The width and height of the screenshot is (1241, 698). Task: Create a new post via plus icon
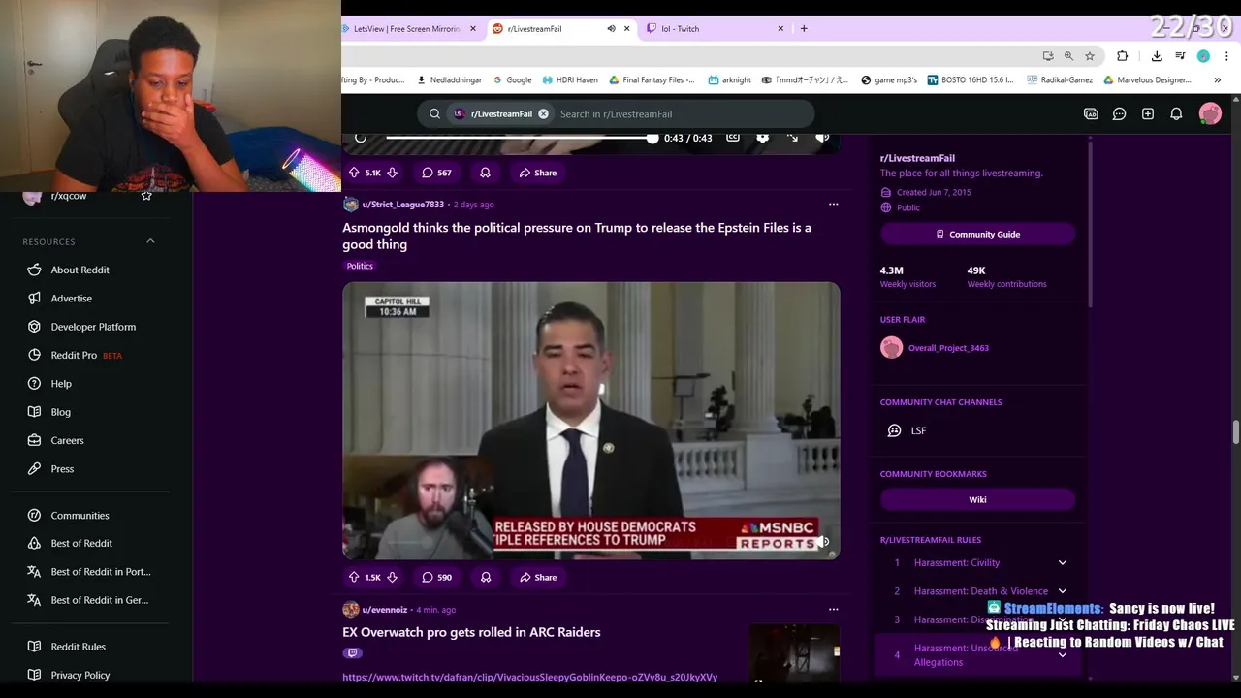click(1148, 113)
